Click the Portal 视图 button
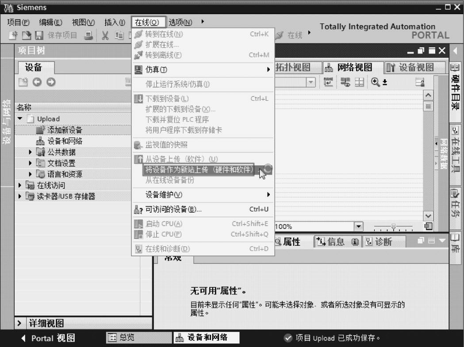Screen dimensions: 464x347 pyautogui.click(x=49, y=338)
